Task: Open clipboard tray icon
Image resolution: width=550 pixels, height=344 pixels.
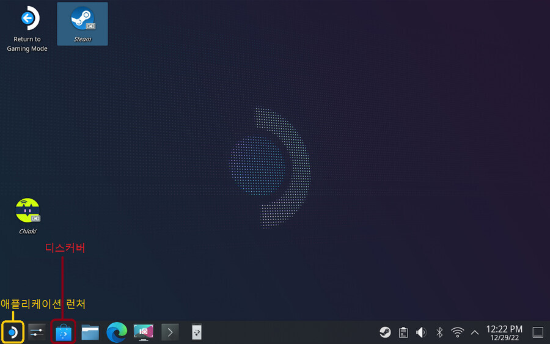Action: click(x=403, y=332)
